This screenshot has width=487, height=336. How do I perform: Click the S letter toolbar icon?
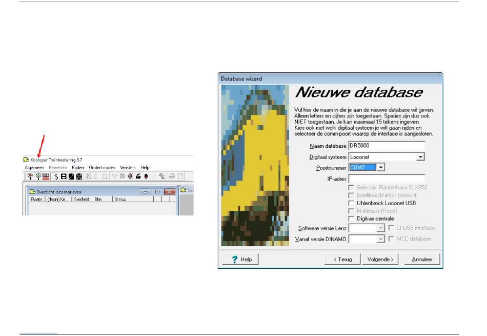56,176
